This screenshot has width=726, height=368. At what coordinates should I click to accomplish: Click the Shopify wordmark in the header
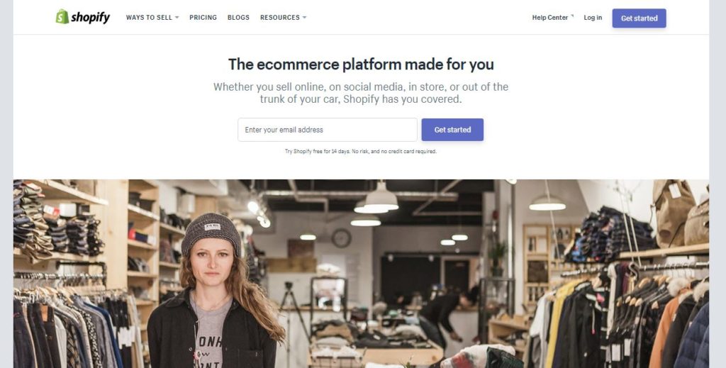[x=90, y=18]
